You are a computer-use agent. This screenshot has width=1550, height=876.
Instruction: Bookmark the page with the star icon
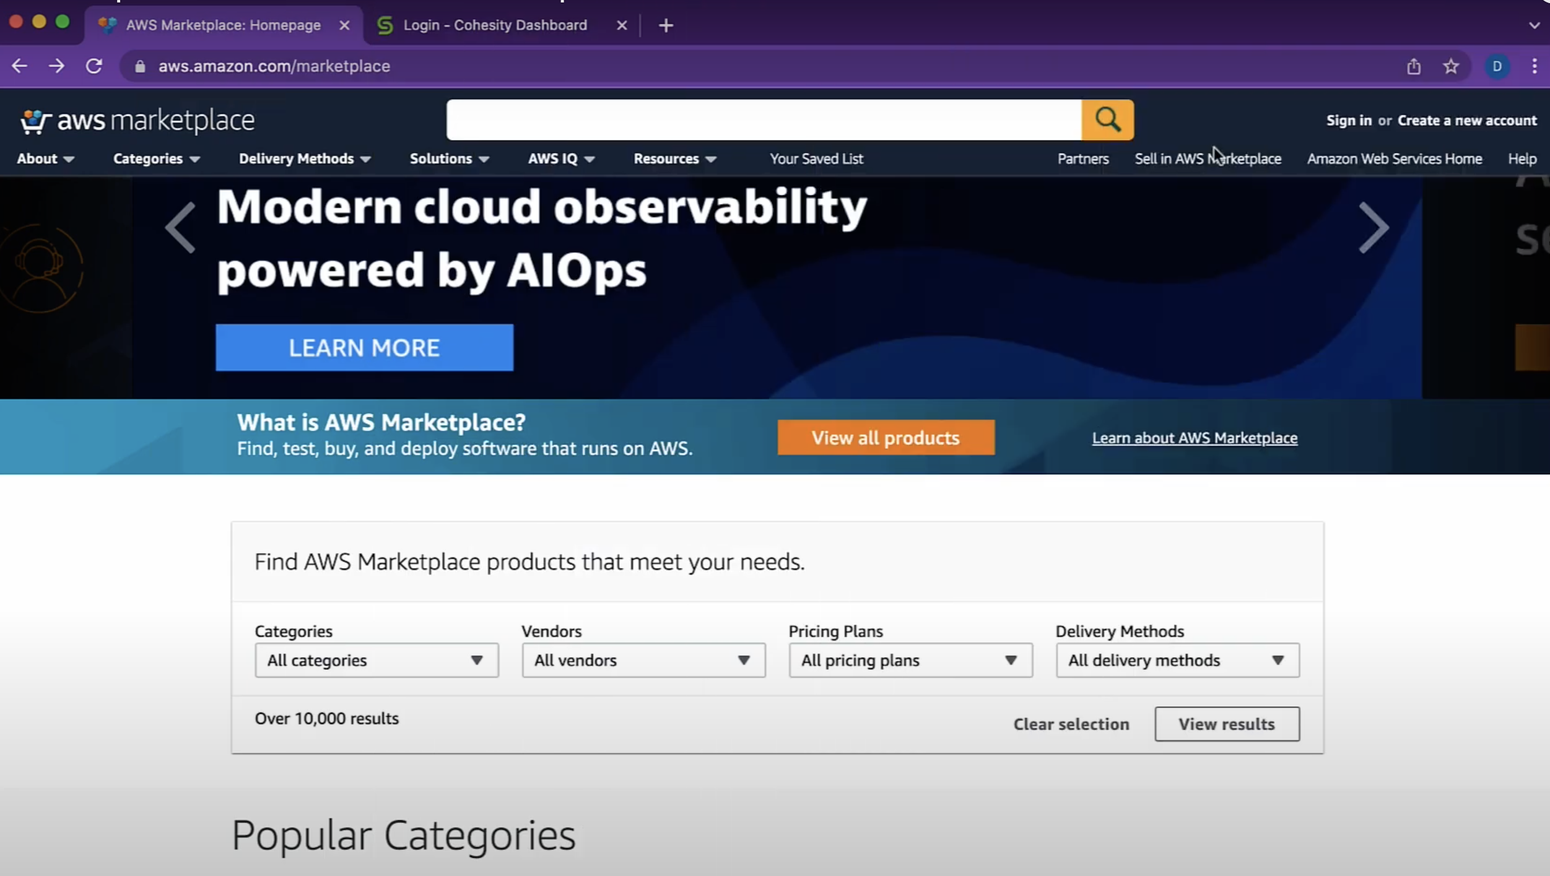pyautogui.click(x=1451, y=66)
